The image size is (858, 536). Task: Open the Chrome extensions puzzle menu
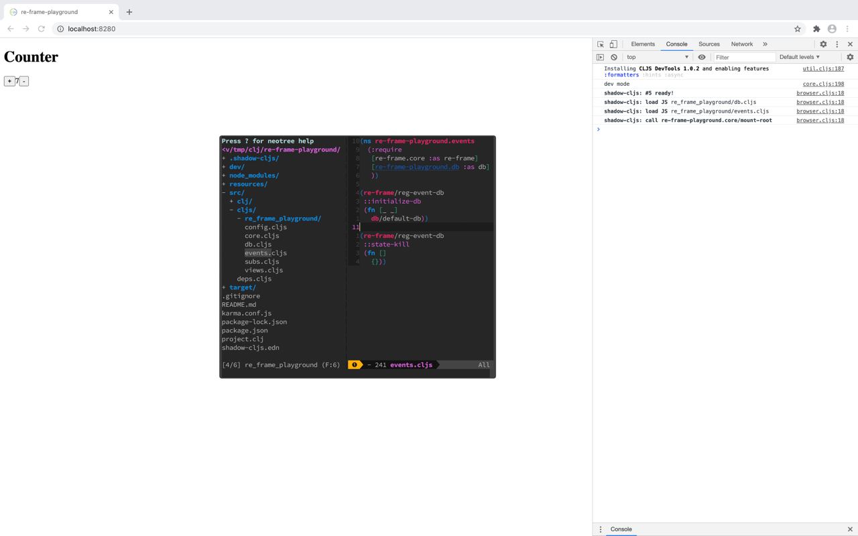[816, 29]
